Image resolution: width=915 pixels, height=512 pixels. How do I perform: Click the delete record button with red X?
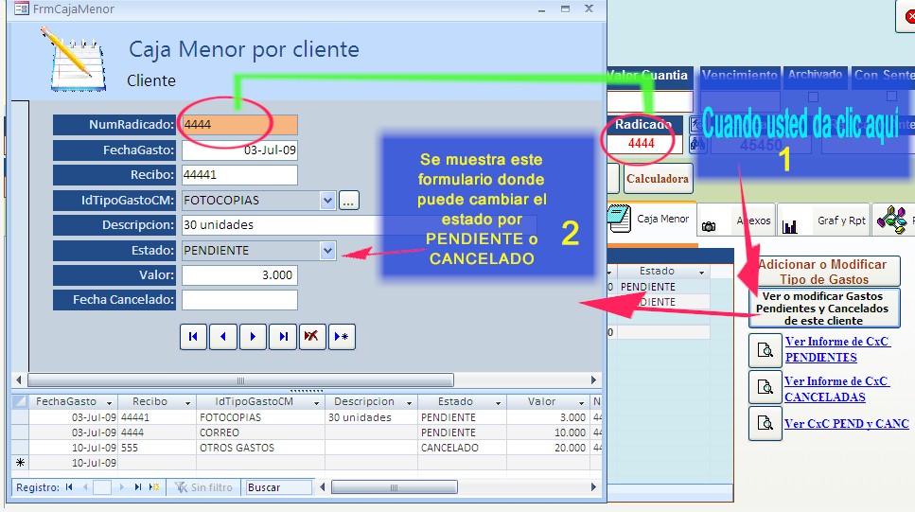(x=312, y=336)
